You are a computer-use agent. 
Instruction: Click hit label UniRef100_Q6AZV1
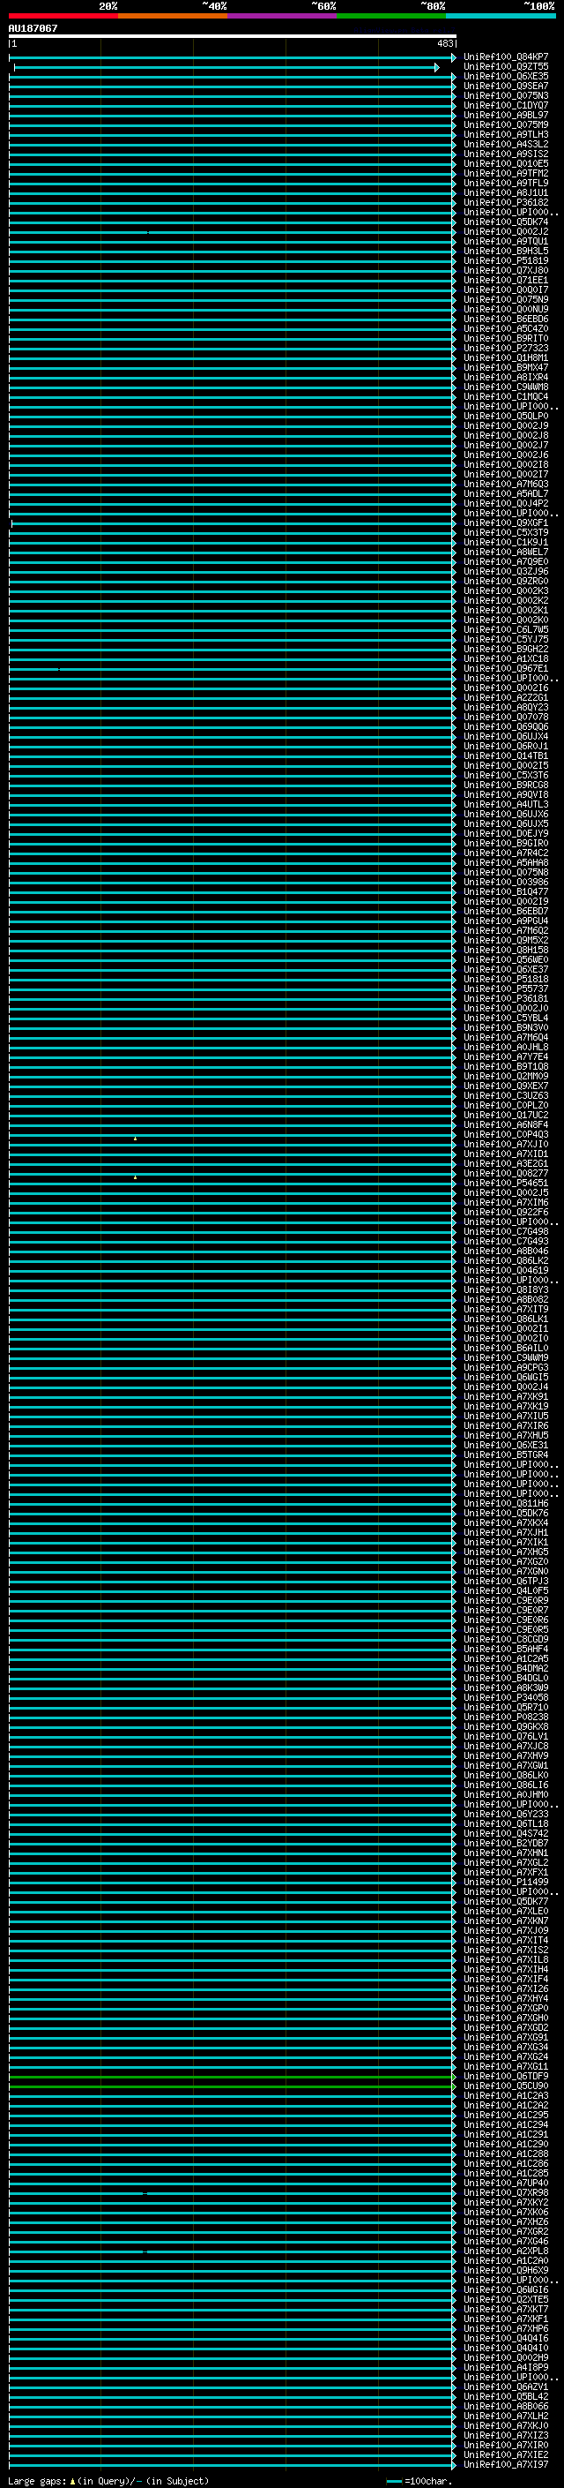point(506,2387)
